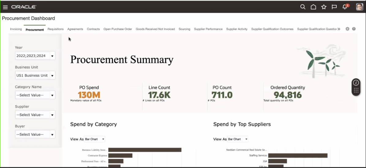Open dashboard settings gear icon
This screenshot has width=366, height=168.
(x=347, y=29)
